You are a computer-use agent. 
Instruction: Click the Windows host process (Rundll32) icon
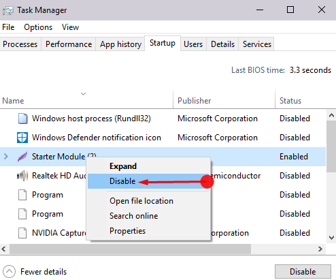tap(22, 119)
